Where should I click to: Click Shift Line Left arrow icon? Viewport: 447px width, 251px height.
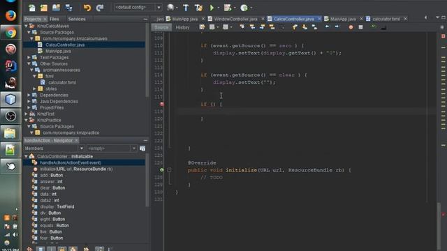coord(327,26)
